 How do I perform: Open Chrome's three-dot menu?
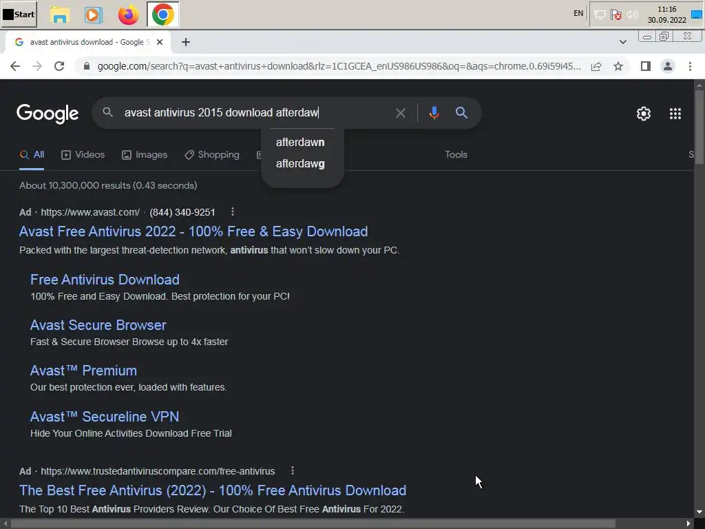point(690,67)
